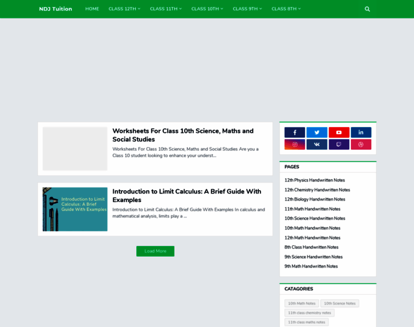Open the Dribbble social icon
414x327 pixels.
pyautogui.click(x=361, y=144)
